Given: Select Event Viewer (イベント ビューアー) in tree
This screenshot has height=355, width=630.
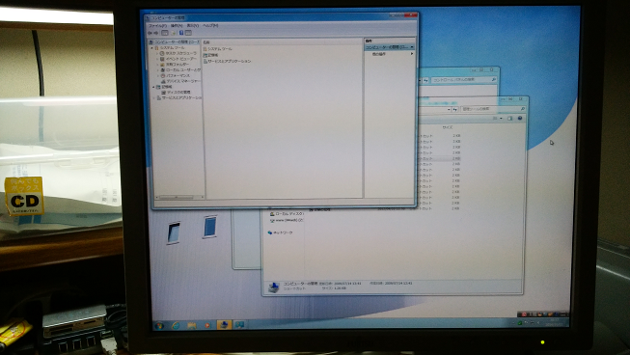Looking at the screenshot, I should click(180, 59).
